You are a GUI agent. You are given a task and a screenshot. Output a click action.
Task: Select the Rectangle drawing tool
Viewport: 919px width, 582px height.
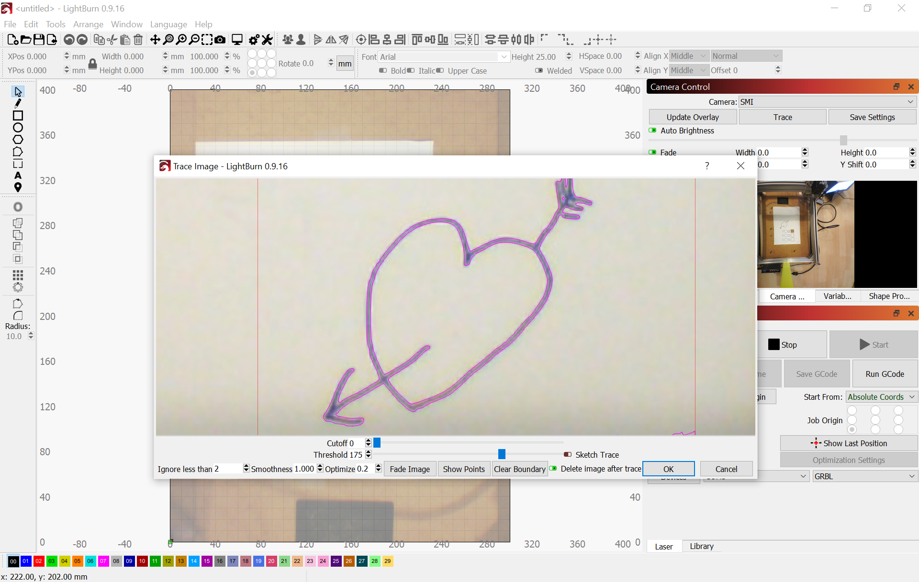pyautogui.click(x=18, y=116)
